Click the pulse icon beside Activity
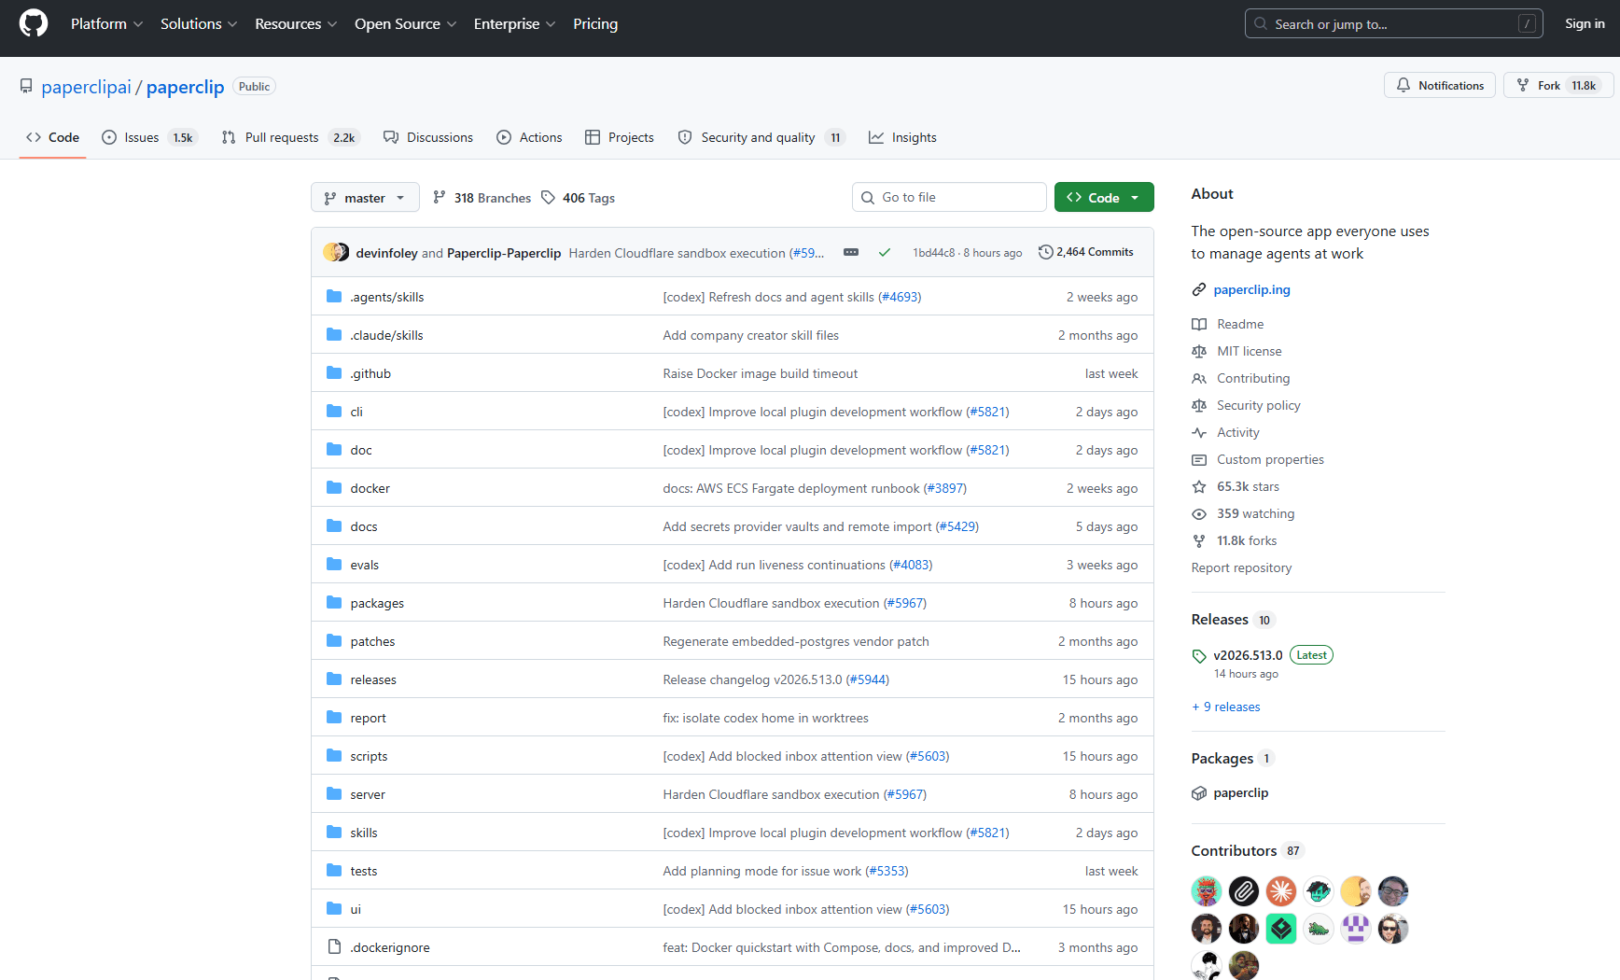The width and height of the screenshot is (1620, 980). coord(1199,433)
